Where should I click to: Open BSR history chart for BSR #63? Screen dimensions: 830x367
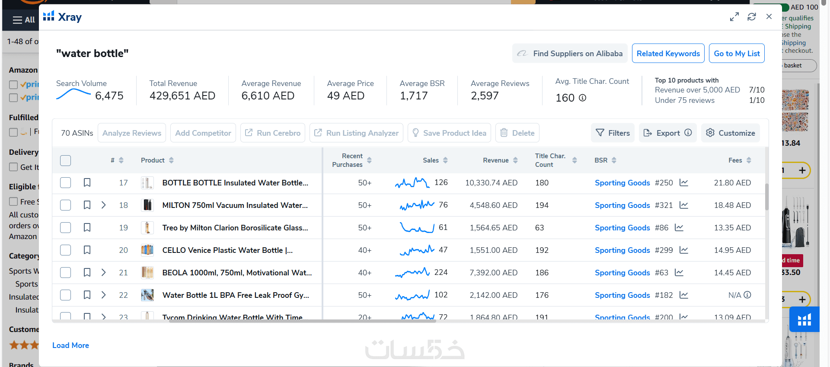(679, 272)
